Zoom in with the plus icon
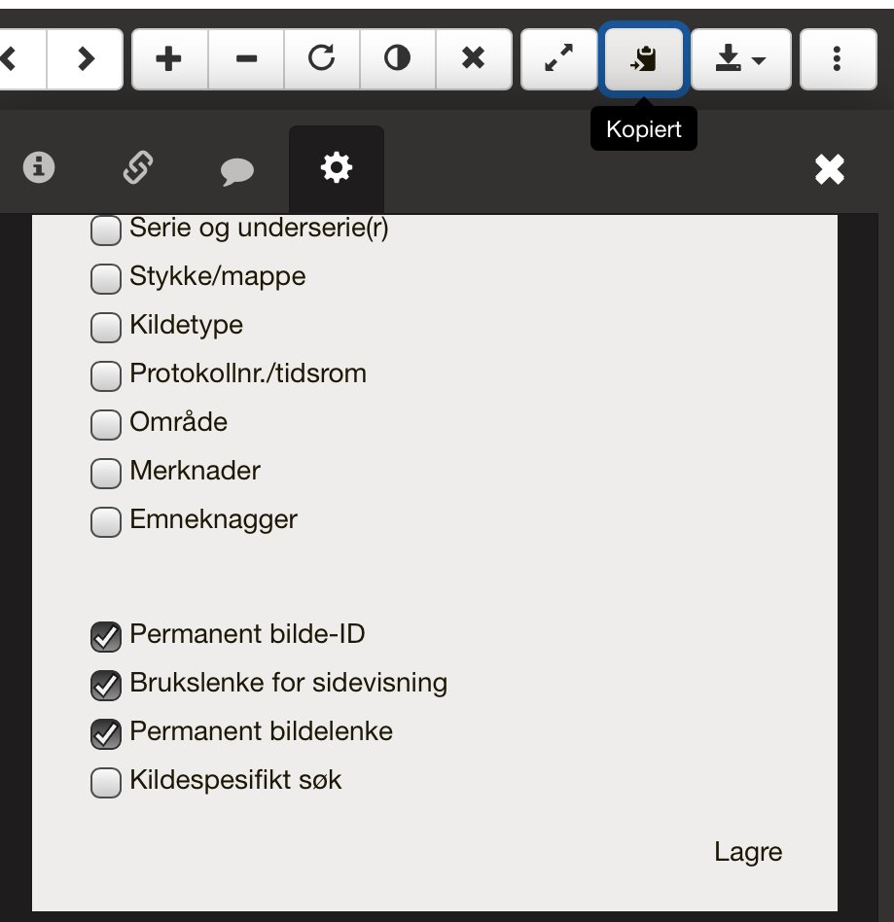Screen dimensions: 894x922 [x=169, y=59]
